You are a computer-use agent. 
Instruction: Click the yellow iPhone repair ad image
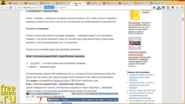point(135,15)
